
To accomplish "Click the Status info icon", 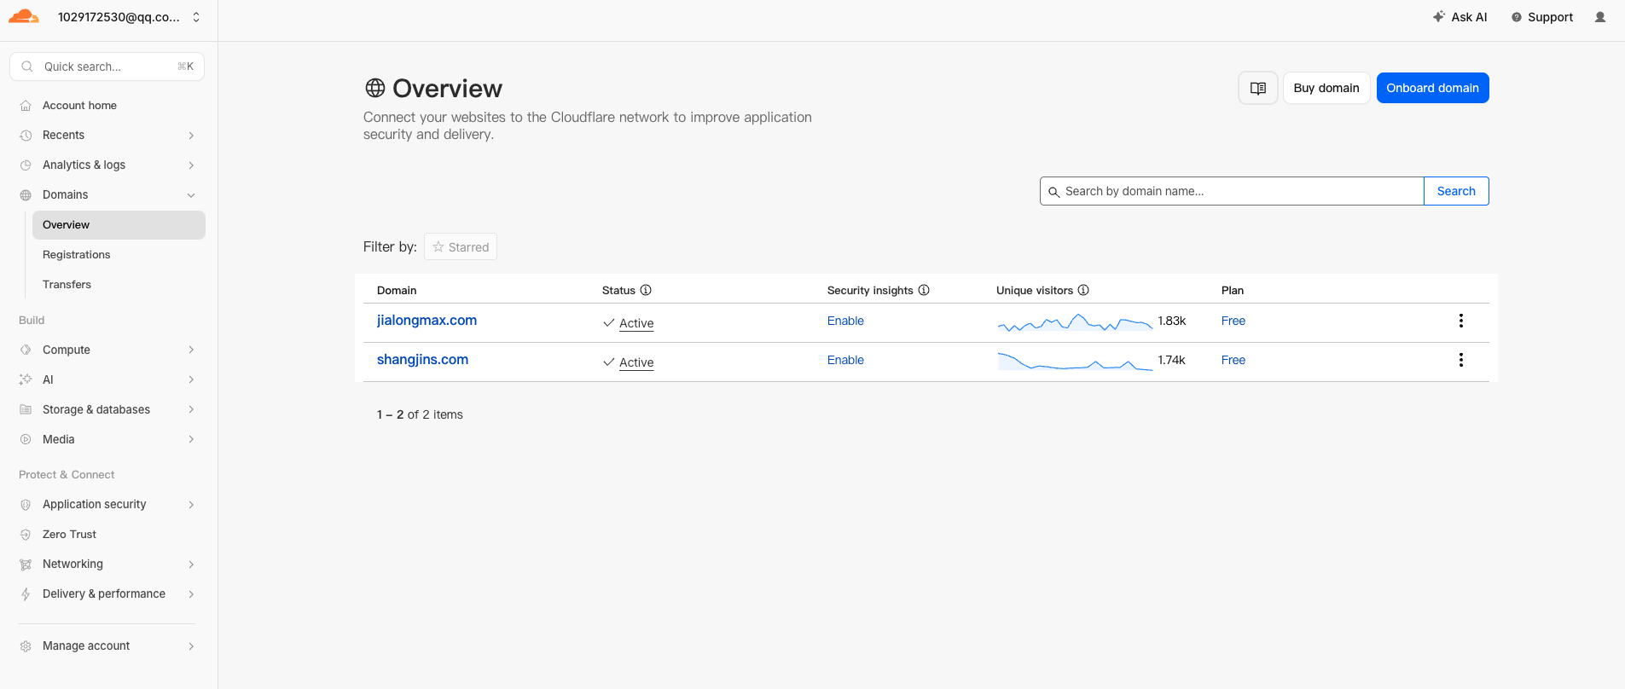I will click(646, 290).
